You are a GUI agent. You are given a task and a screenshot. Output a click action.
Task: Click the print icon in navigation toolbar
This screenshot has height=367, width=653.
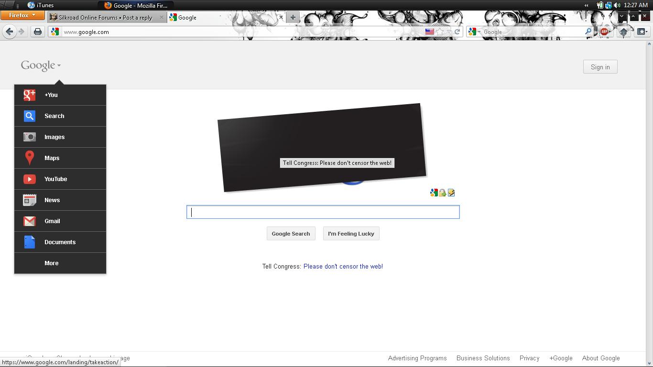[x=37, y=32]
